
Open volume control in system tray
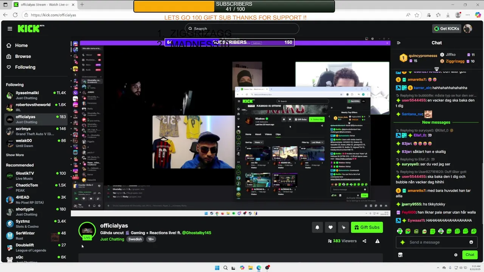point(460,268)
